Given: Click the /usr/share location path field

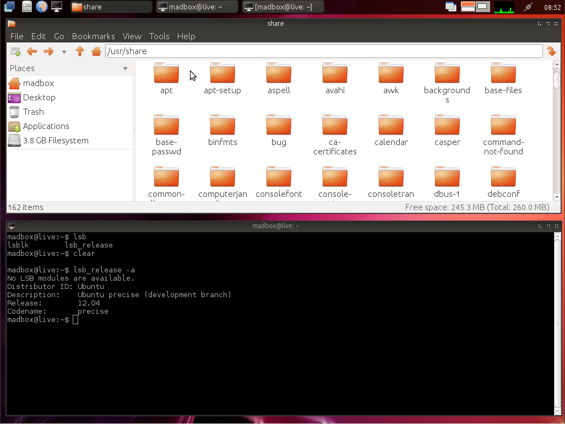Looking at the screenshot, I should [324, 51].
